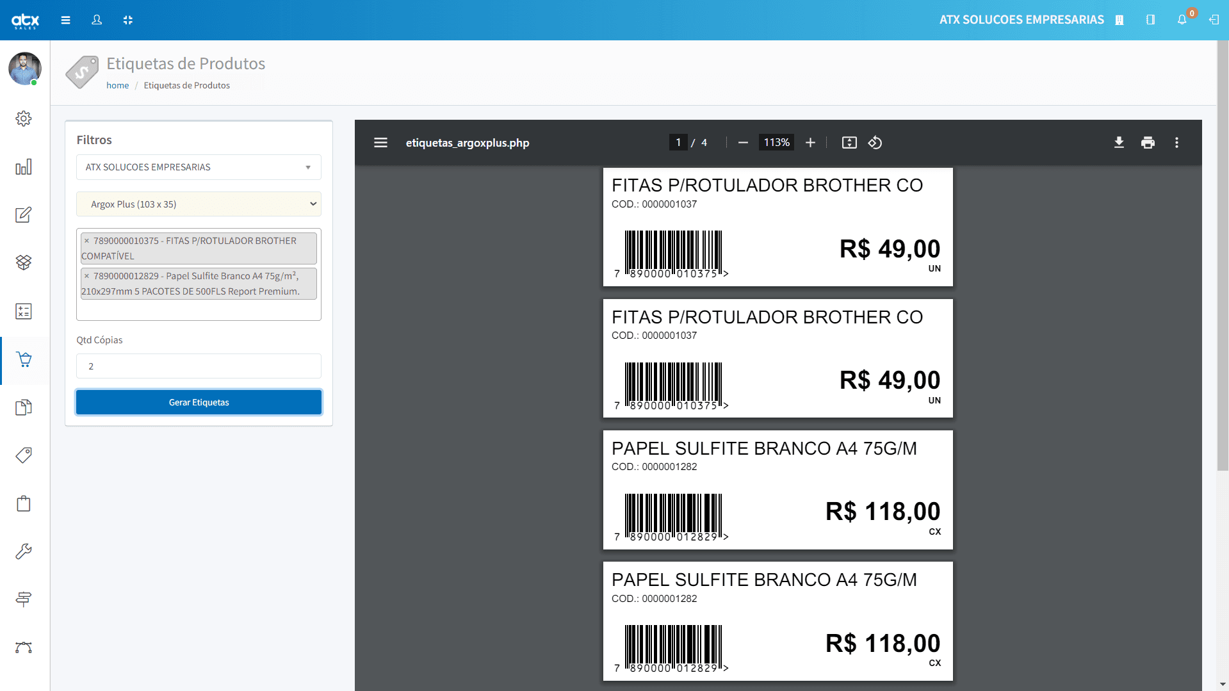This screenshot has width=1229, height=691.
Task: Click Gerar Etiquetas button
Action: point(199,402)
